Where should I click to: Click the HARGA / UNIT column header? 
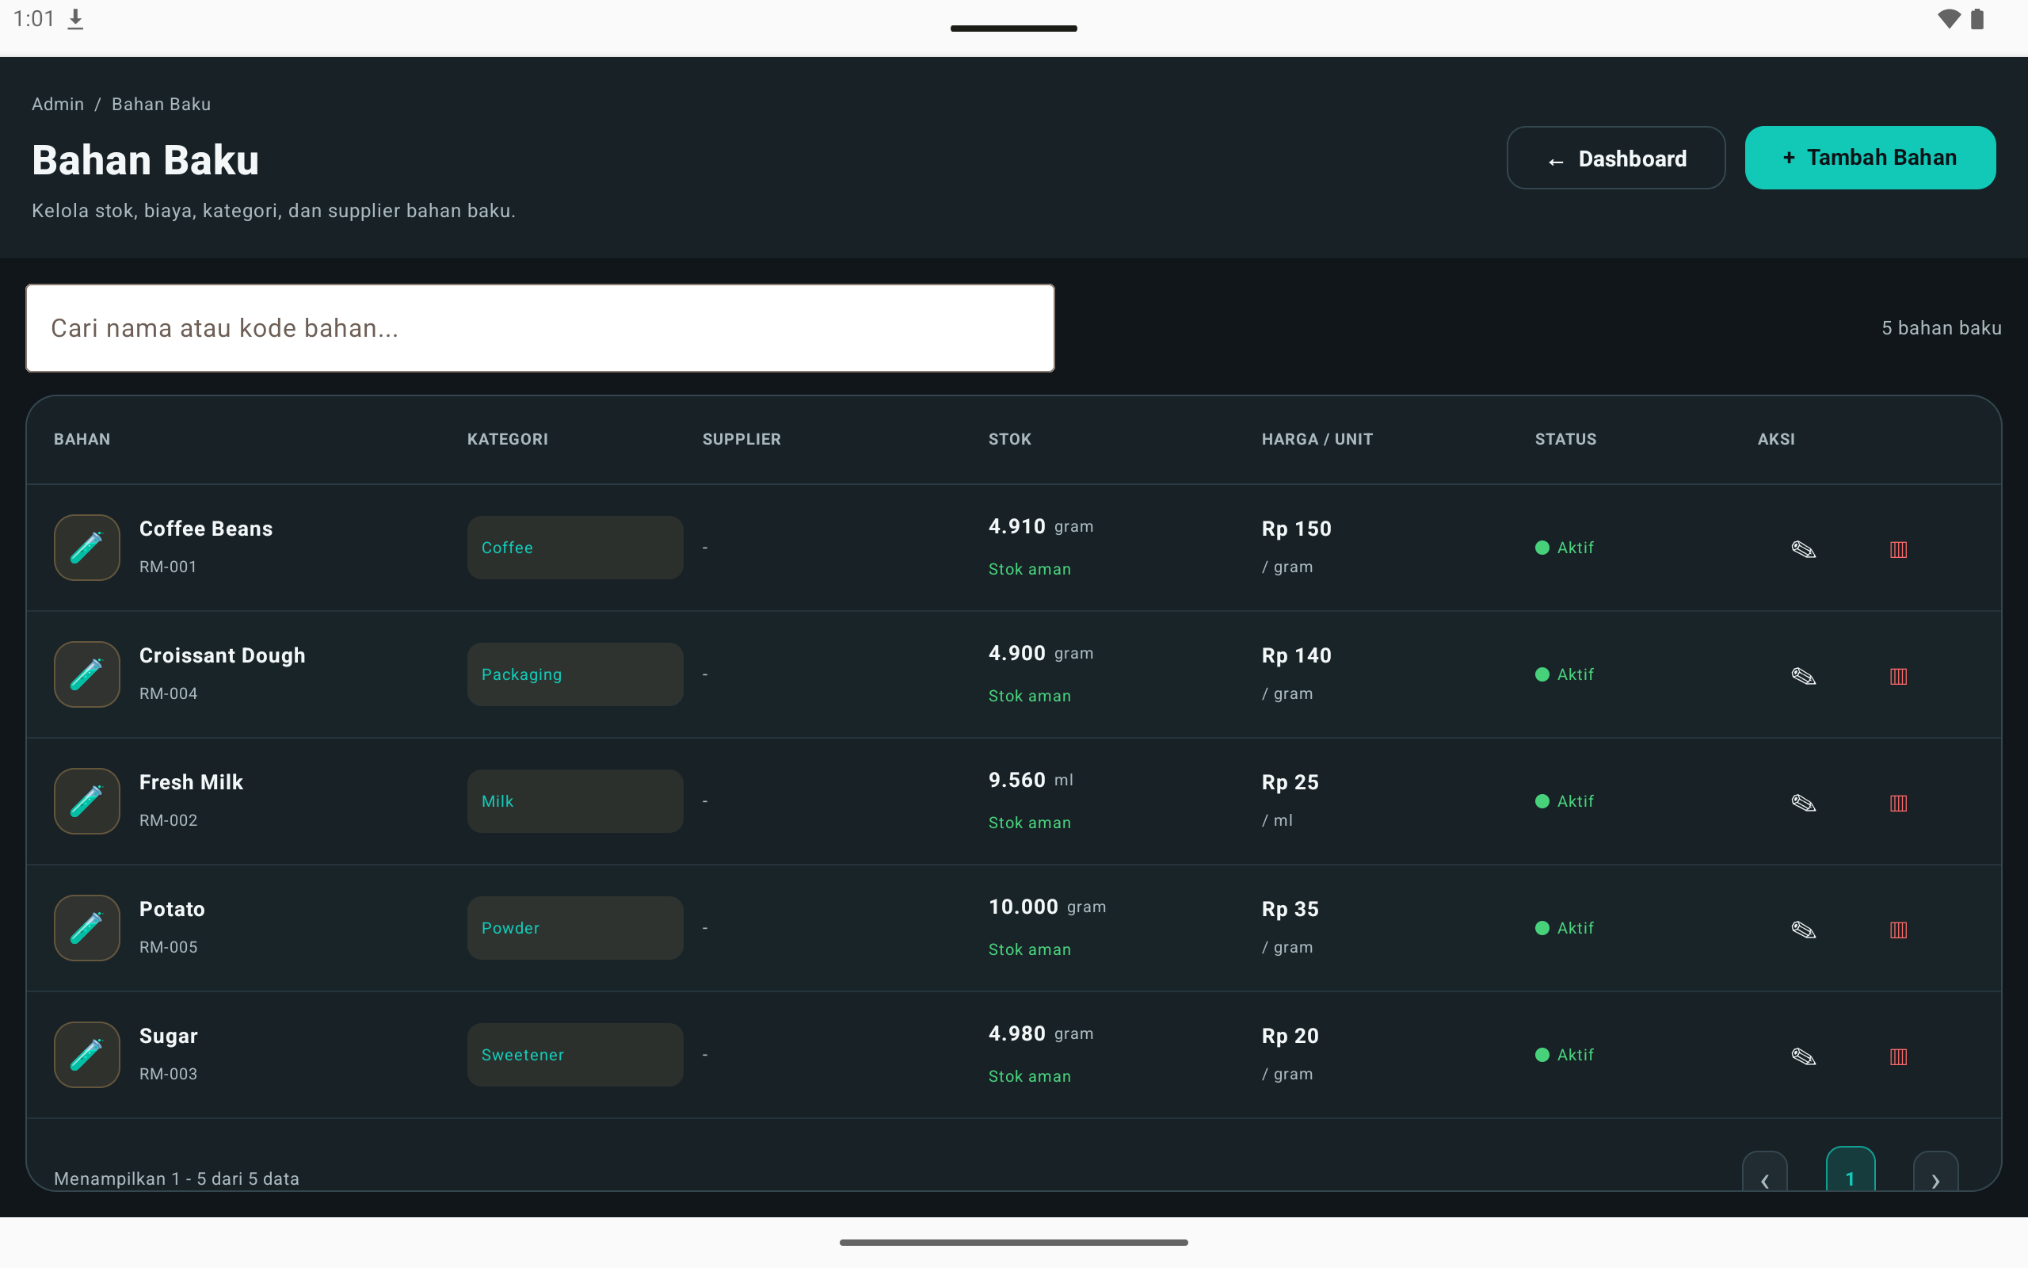coord(1317,439)
